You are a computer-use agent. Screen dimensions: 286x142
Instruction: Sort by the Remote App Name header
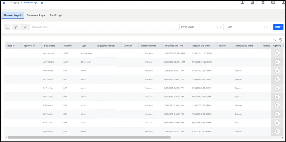[246, 46]
